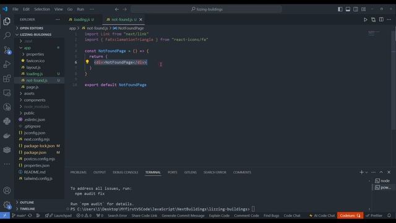The height and width of the screenshot is (223, 396).
Task: Toggle secondary side bar layout icon
Action: (356, 9)
